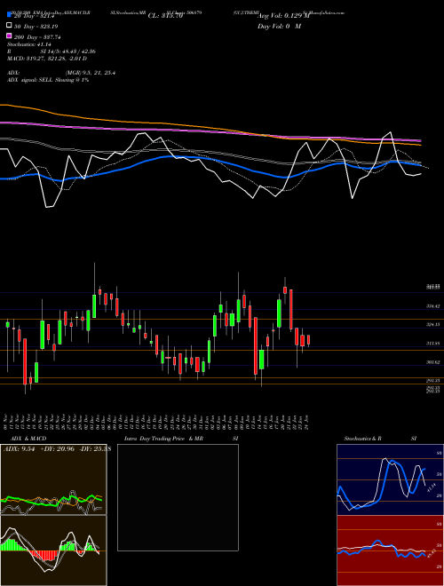The width and height of the screenshot is (444, 586).
Task: Click the 'ADX signal: SELL Slowing @ 1%' text
Action: (x=48, y=80)
